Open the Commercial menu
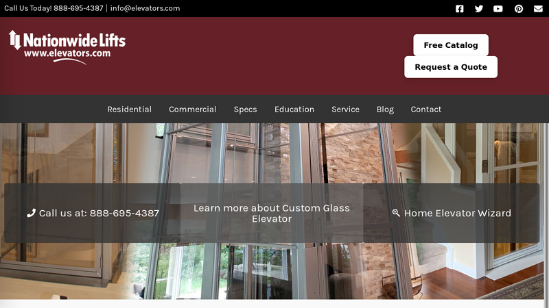The height and width of the screenshot is (308, 549). [x=193, y=110]
